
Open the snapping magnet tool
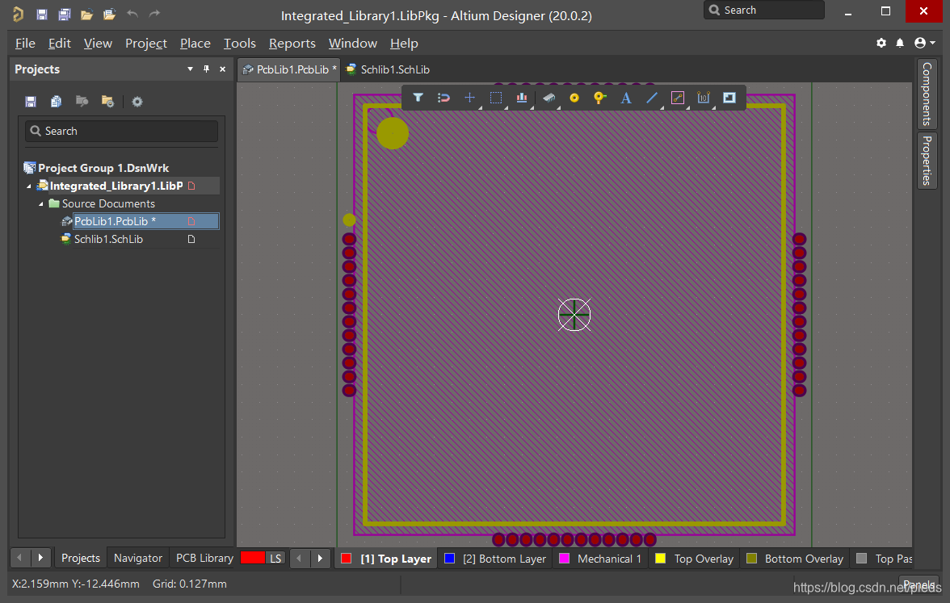(443, 98)
